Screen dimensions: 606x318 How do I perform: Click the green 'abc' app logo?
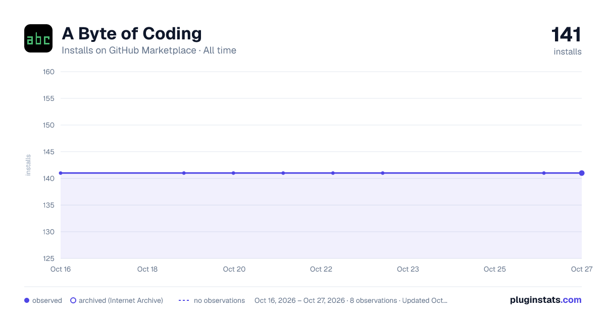(x=38, y=38)
